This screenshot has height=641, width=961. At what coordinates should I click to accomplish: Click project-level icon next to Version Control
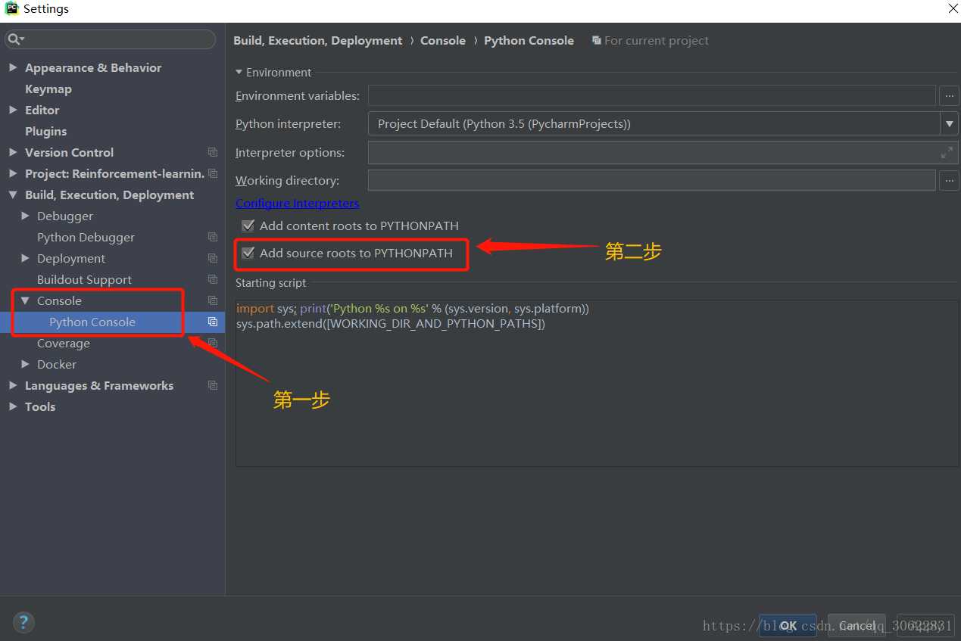pyautogui.click(x=213, y=152)
